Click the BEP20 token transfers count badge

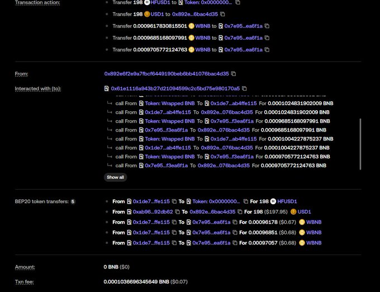73,201
